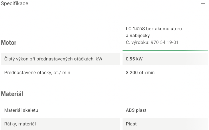Click the 0,55 kW value cell
The image size is (209, 130).
pos(165,59)
